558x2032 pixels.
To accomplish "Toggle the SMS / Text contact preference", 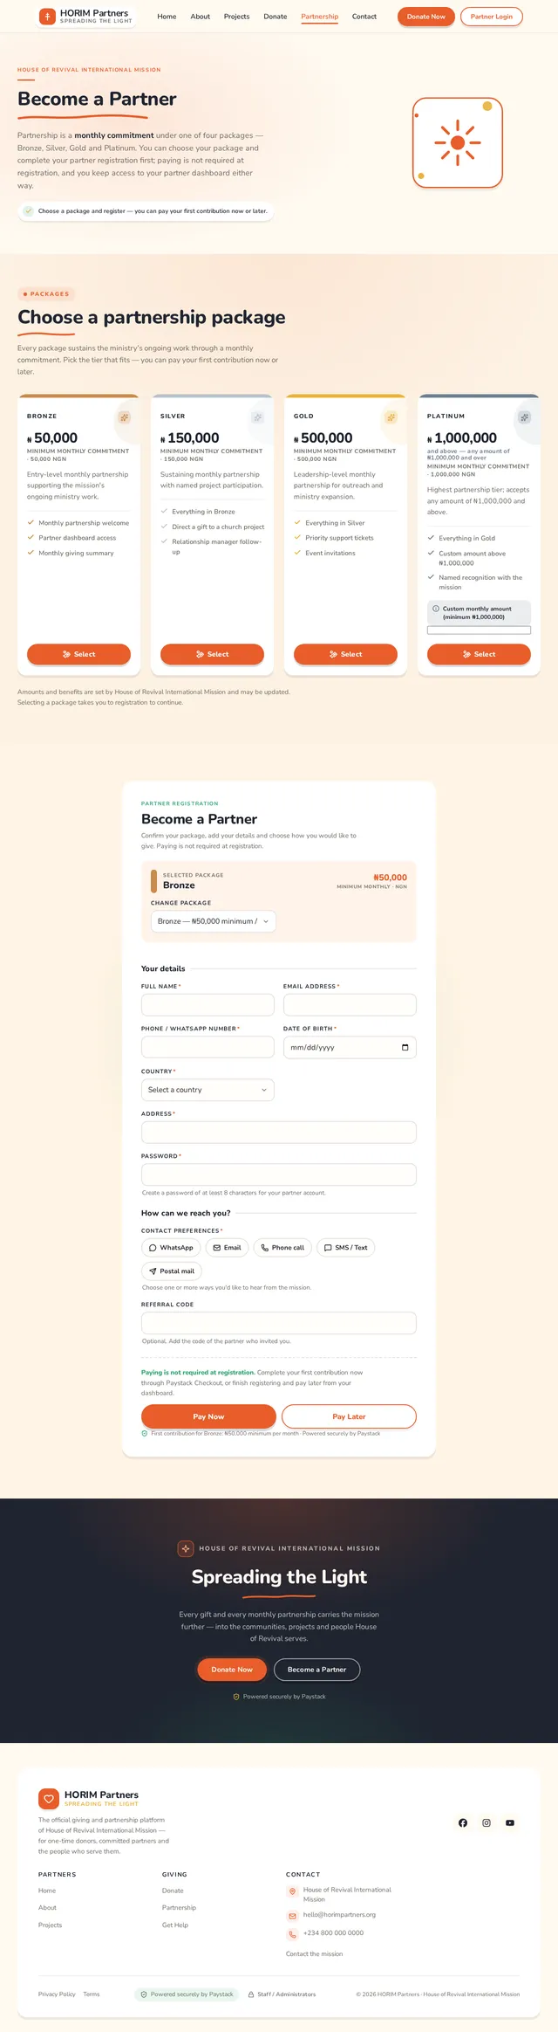I will click(346, 1248).
